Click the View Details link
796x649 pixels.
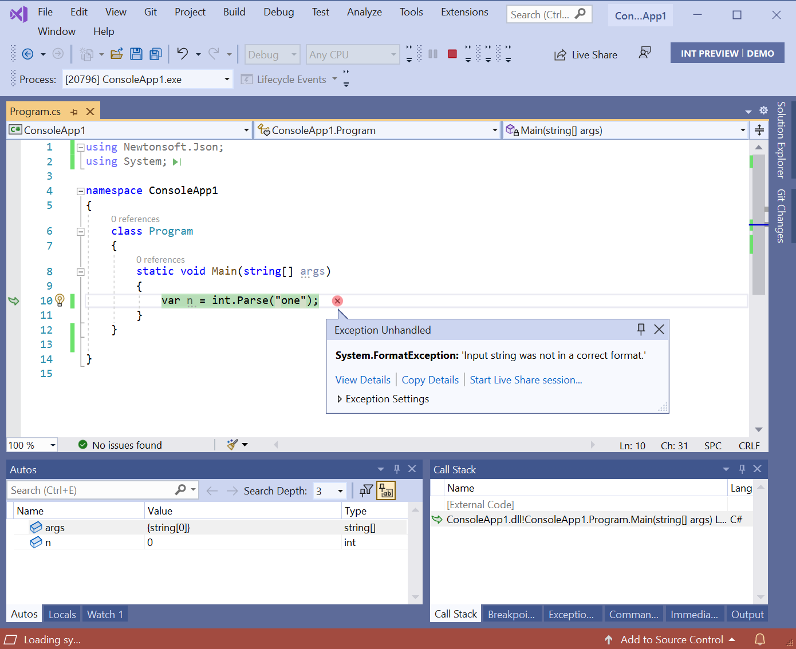click(x=363, y=380)
